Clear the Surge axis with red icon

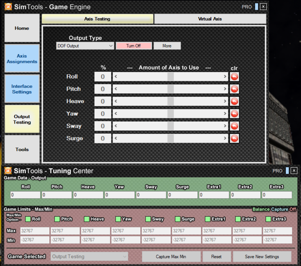point(235,138)
